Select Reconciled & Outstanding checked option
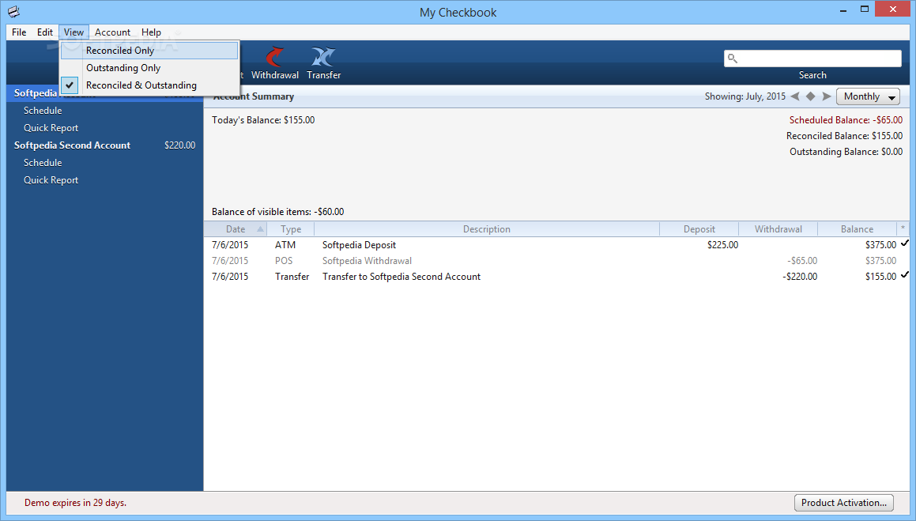916x521 pixels. tap(149, 85)
